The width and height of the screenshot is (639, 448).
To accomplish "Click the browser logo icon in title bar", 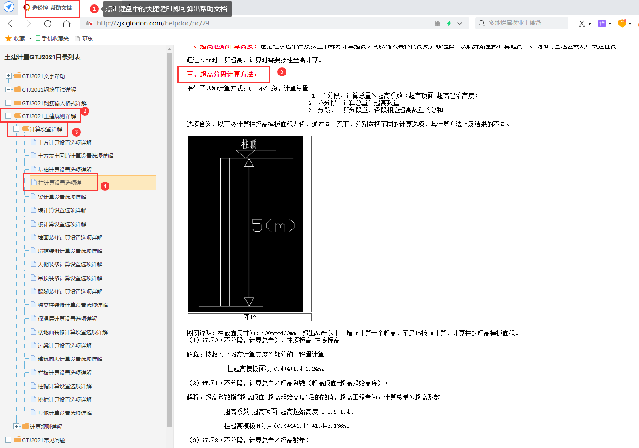I will pyautogui.click(x=9, y=7).
